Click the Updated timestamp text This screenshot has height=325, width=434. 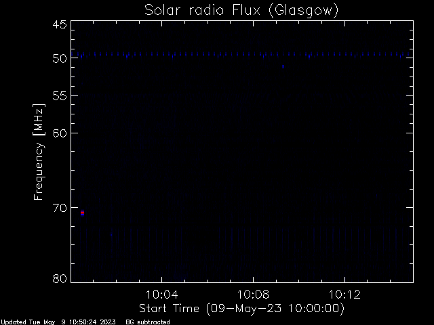tap(58, 322)
